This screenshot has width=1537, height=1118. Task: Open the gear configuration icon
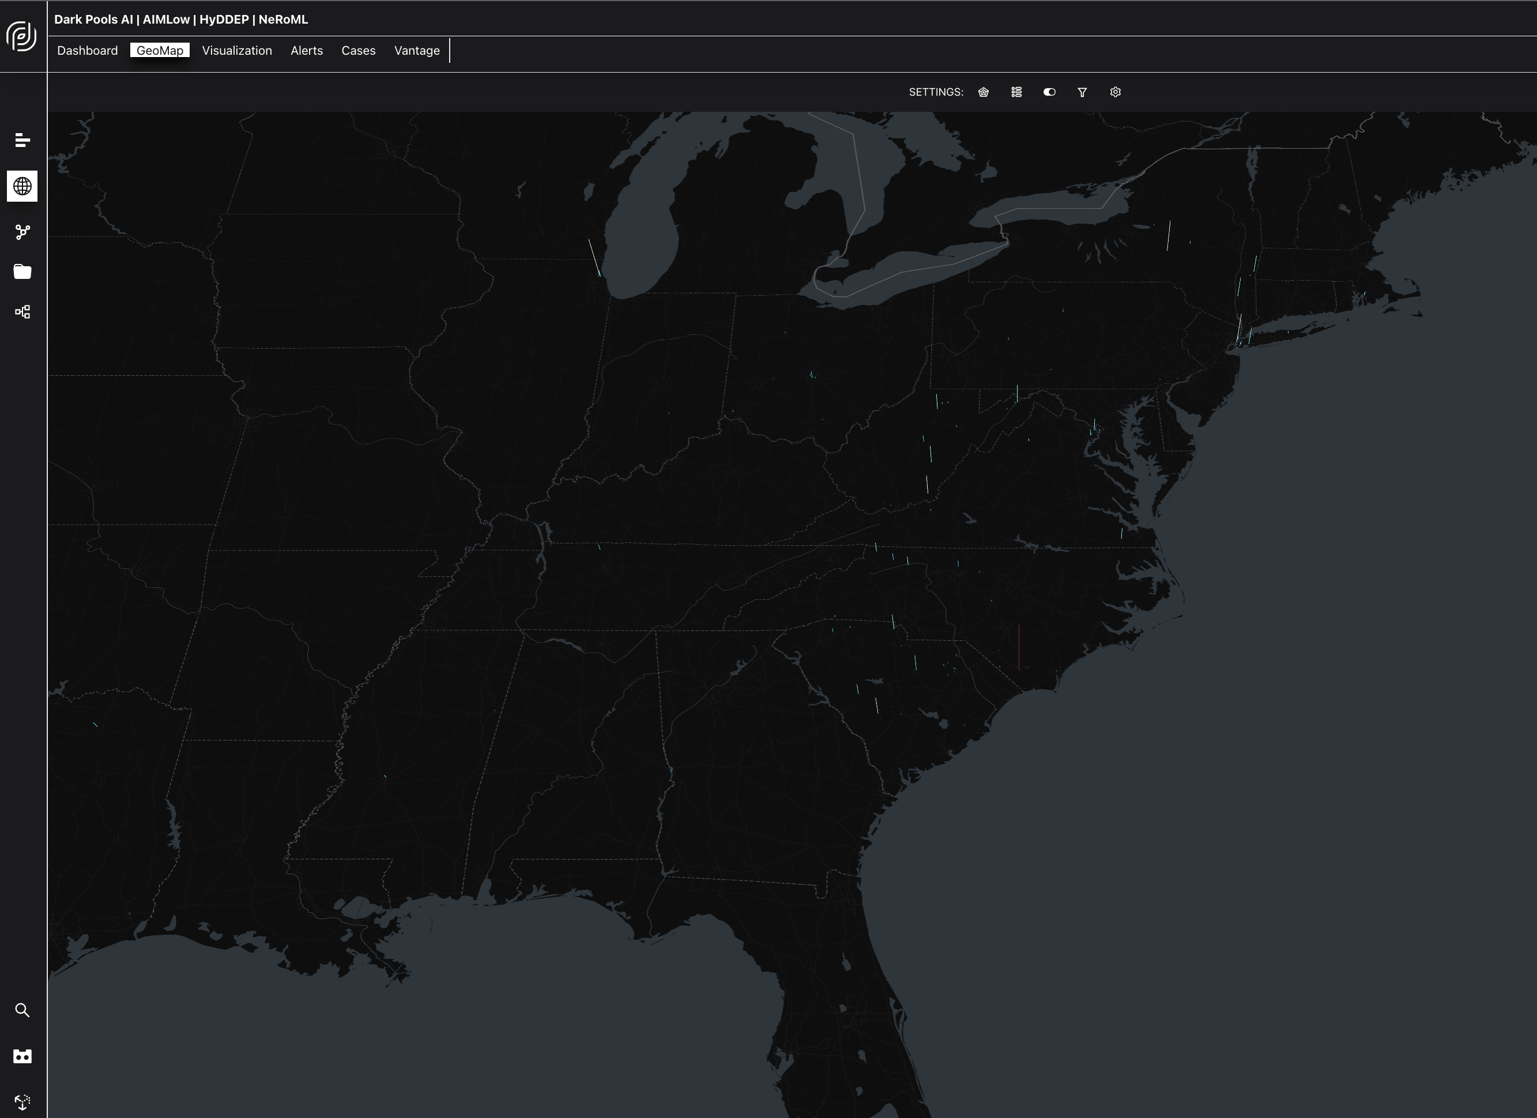(1116, 92)
